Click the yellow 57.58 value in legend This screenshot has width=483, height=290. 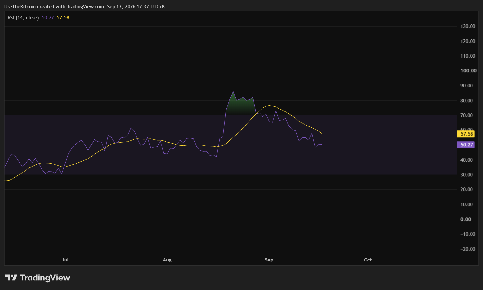pos(63,18)
